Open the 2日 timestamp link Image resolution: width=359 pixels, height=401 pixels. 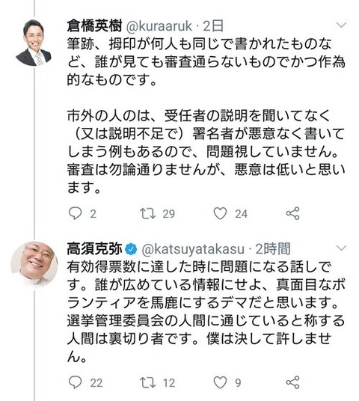click(213, 26)
